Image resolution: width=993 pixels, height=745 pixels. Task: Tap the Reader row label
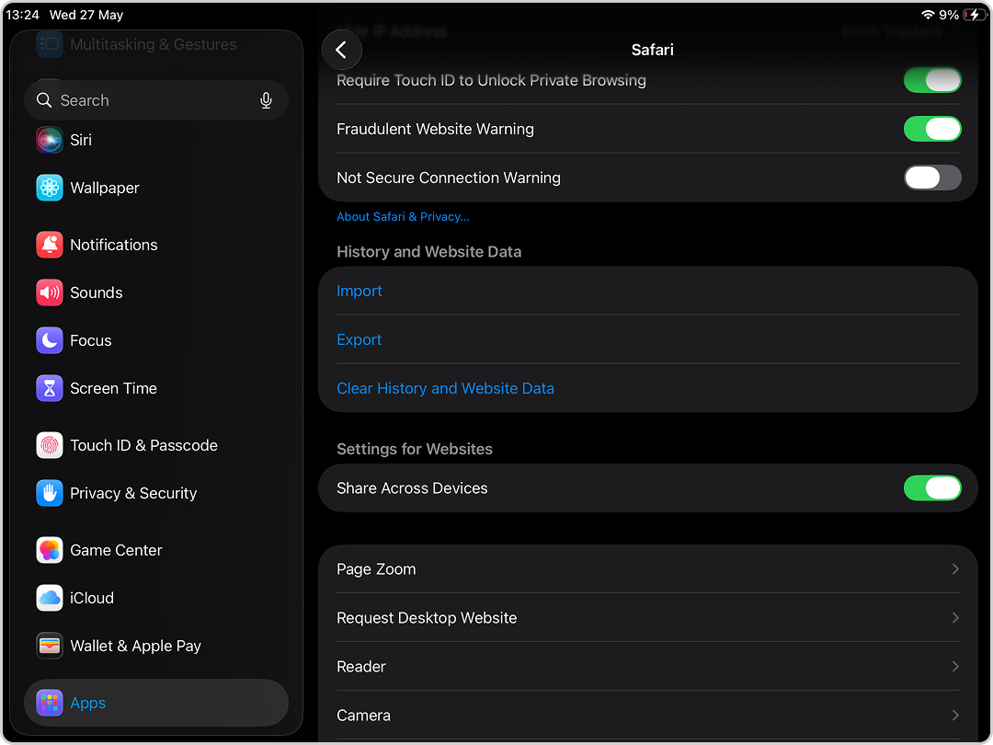point(361,667)
